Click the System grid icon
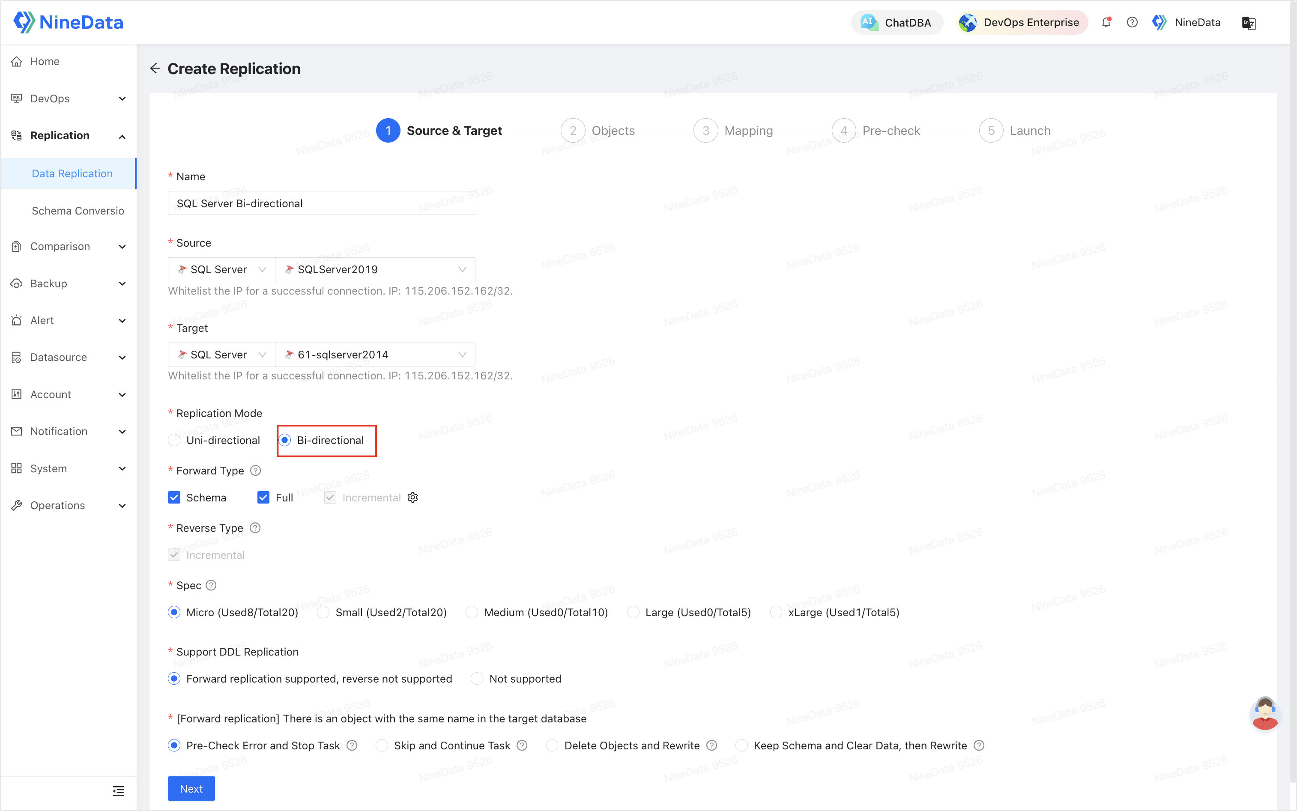The image size is (1297, 811). pos(17,469)
